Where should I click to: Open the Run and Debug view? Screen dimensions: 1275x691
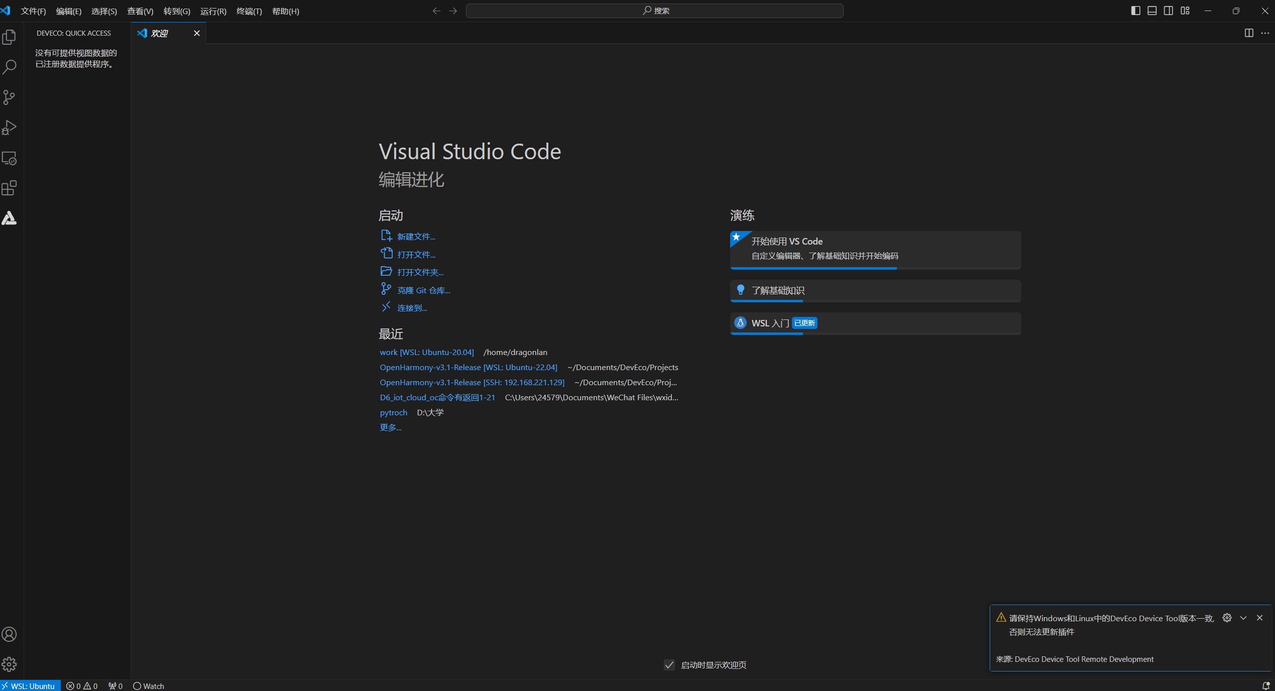10,128
